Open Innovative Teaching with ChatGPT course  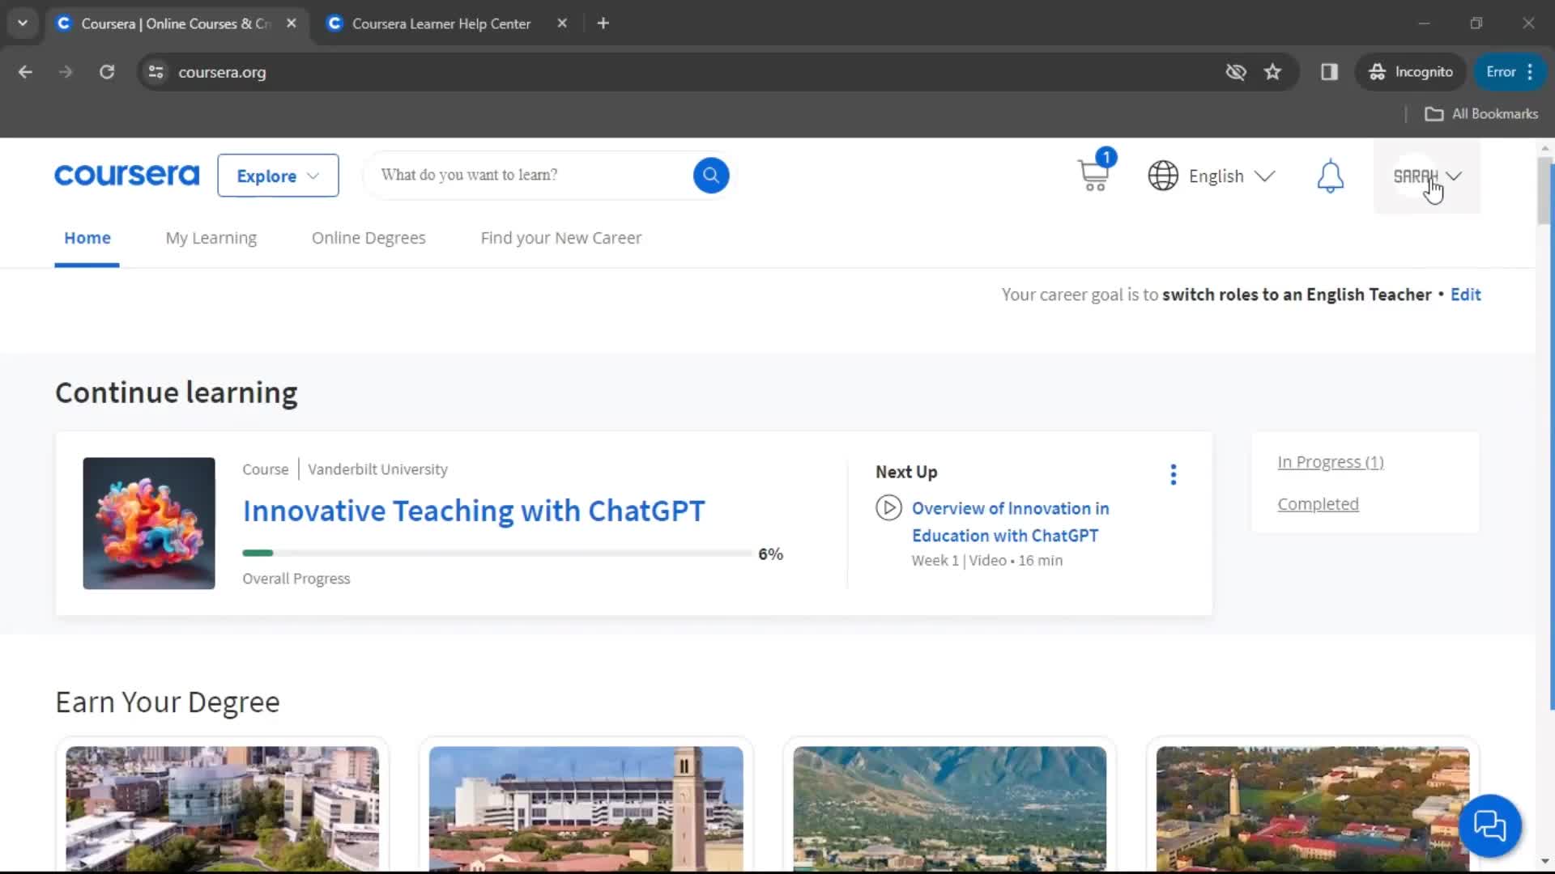pyautogui.click(x=474, y=511)
